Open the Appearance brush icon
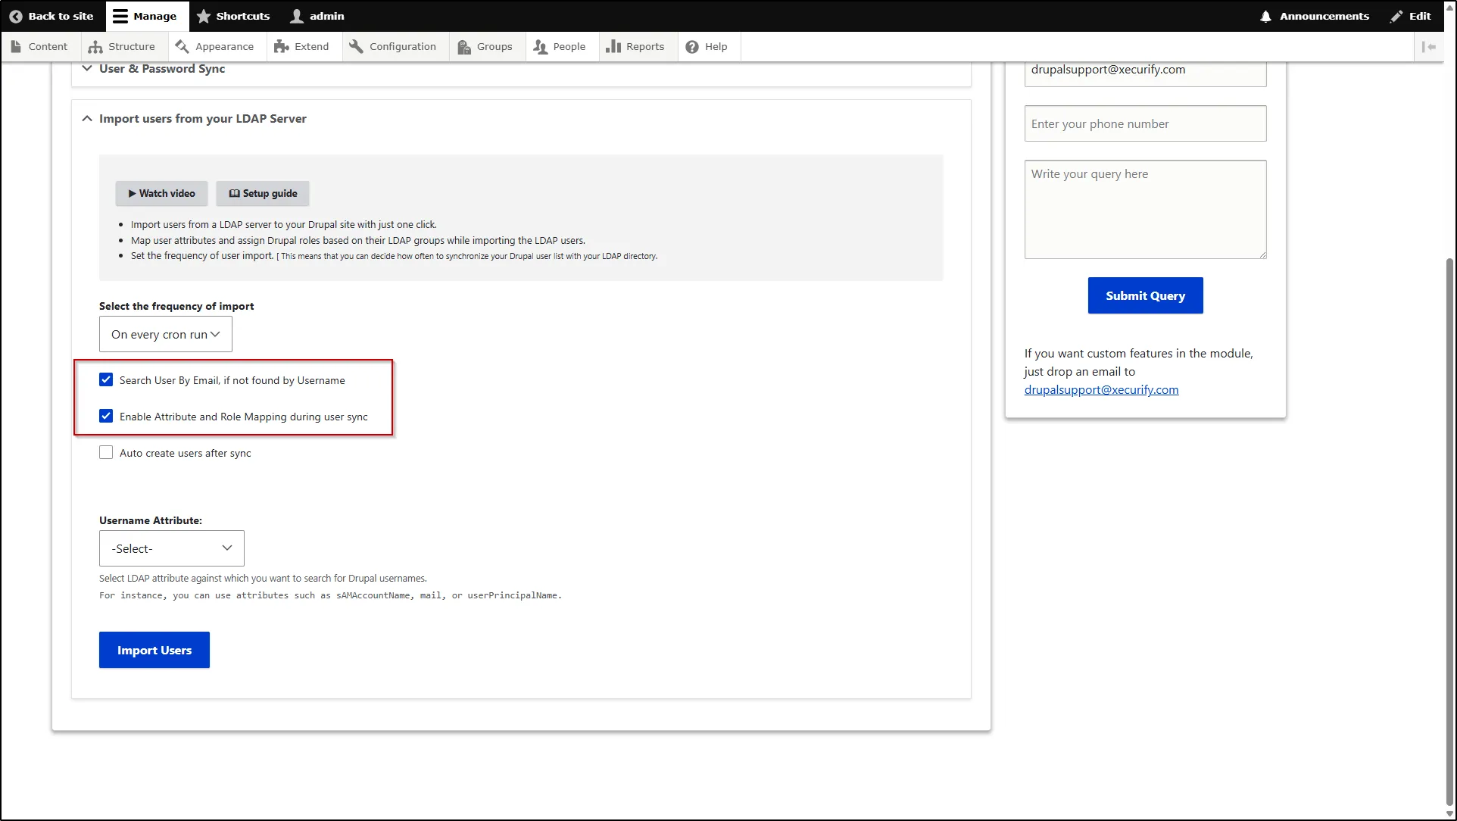The image size is (1457, 821). [182, 46]
